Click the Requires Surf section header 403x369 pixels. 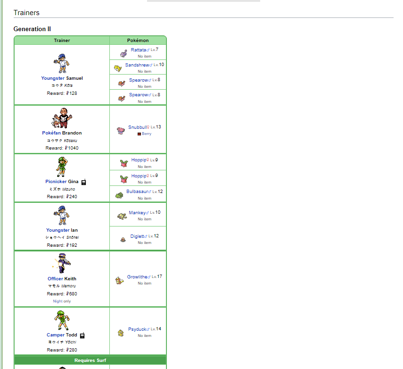point(90,360)
